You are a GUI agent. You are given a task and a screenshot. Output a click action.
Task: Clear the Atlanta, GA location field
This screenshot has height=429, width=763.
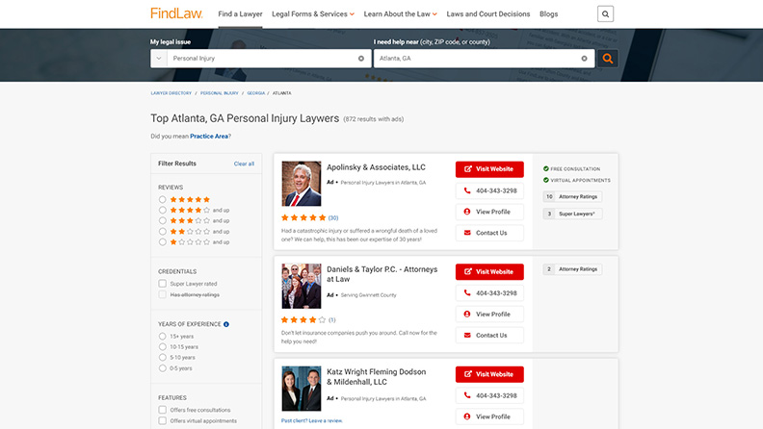584,59
